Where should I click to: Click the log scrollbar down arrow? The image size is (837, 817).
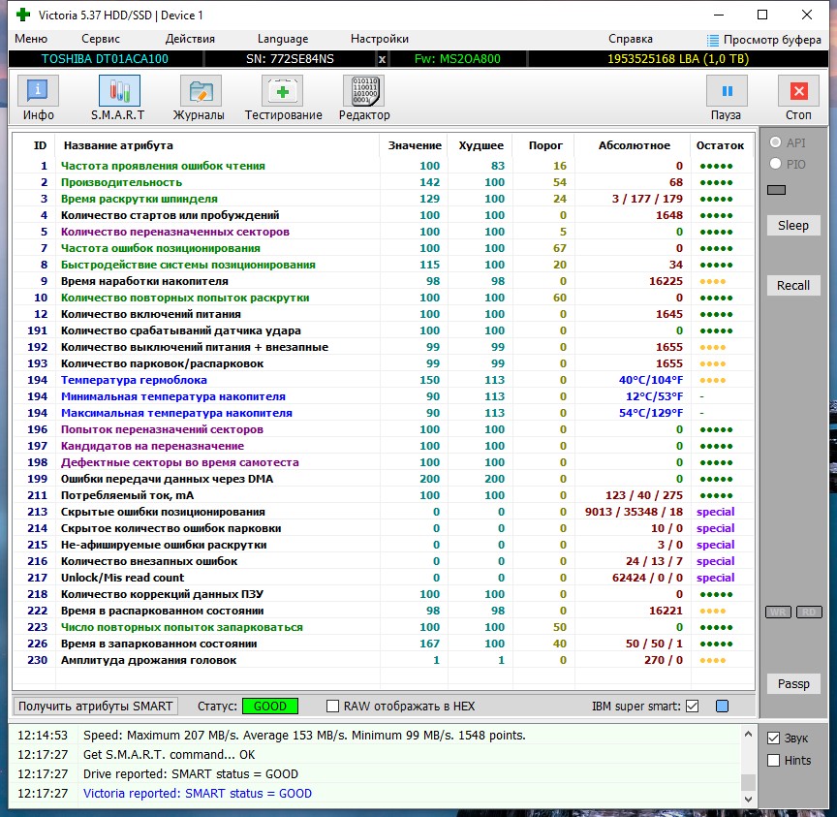tap(749, 800)
